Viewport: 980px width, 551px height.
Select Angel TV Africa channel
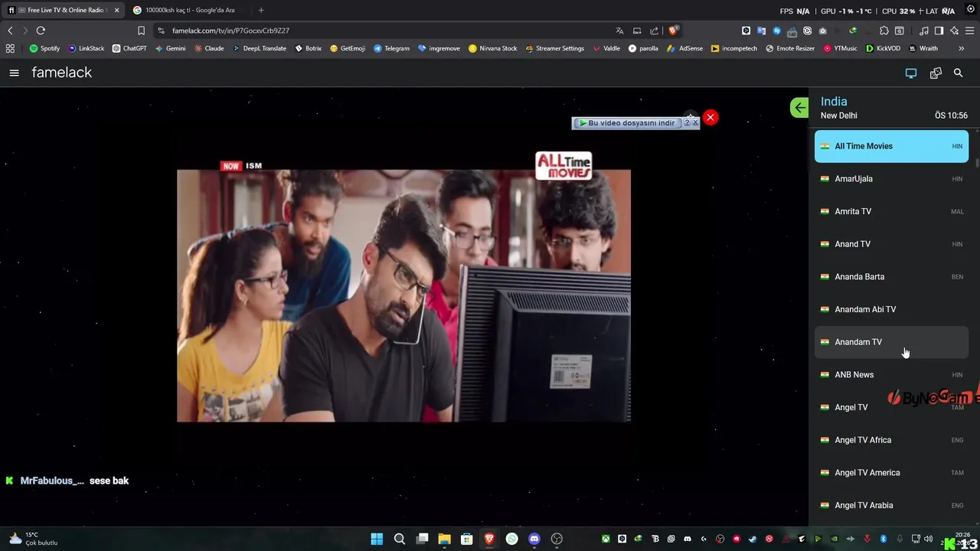[891, 440]
